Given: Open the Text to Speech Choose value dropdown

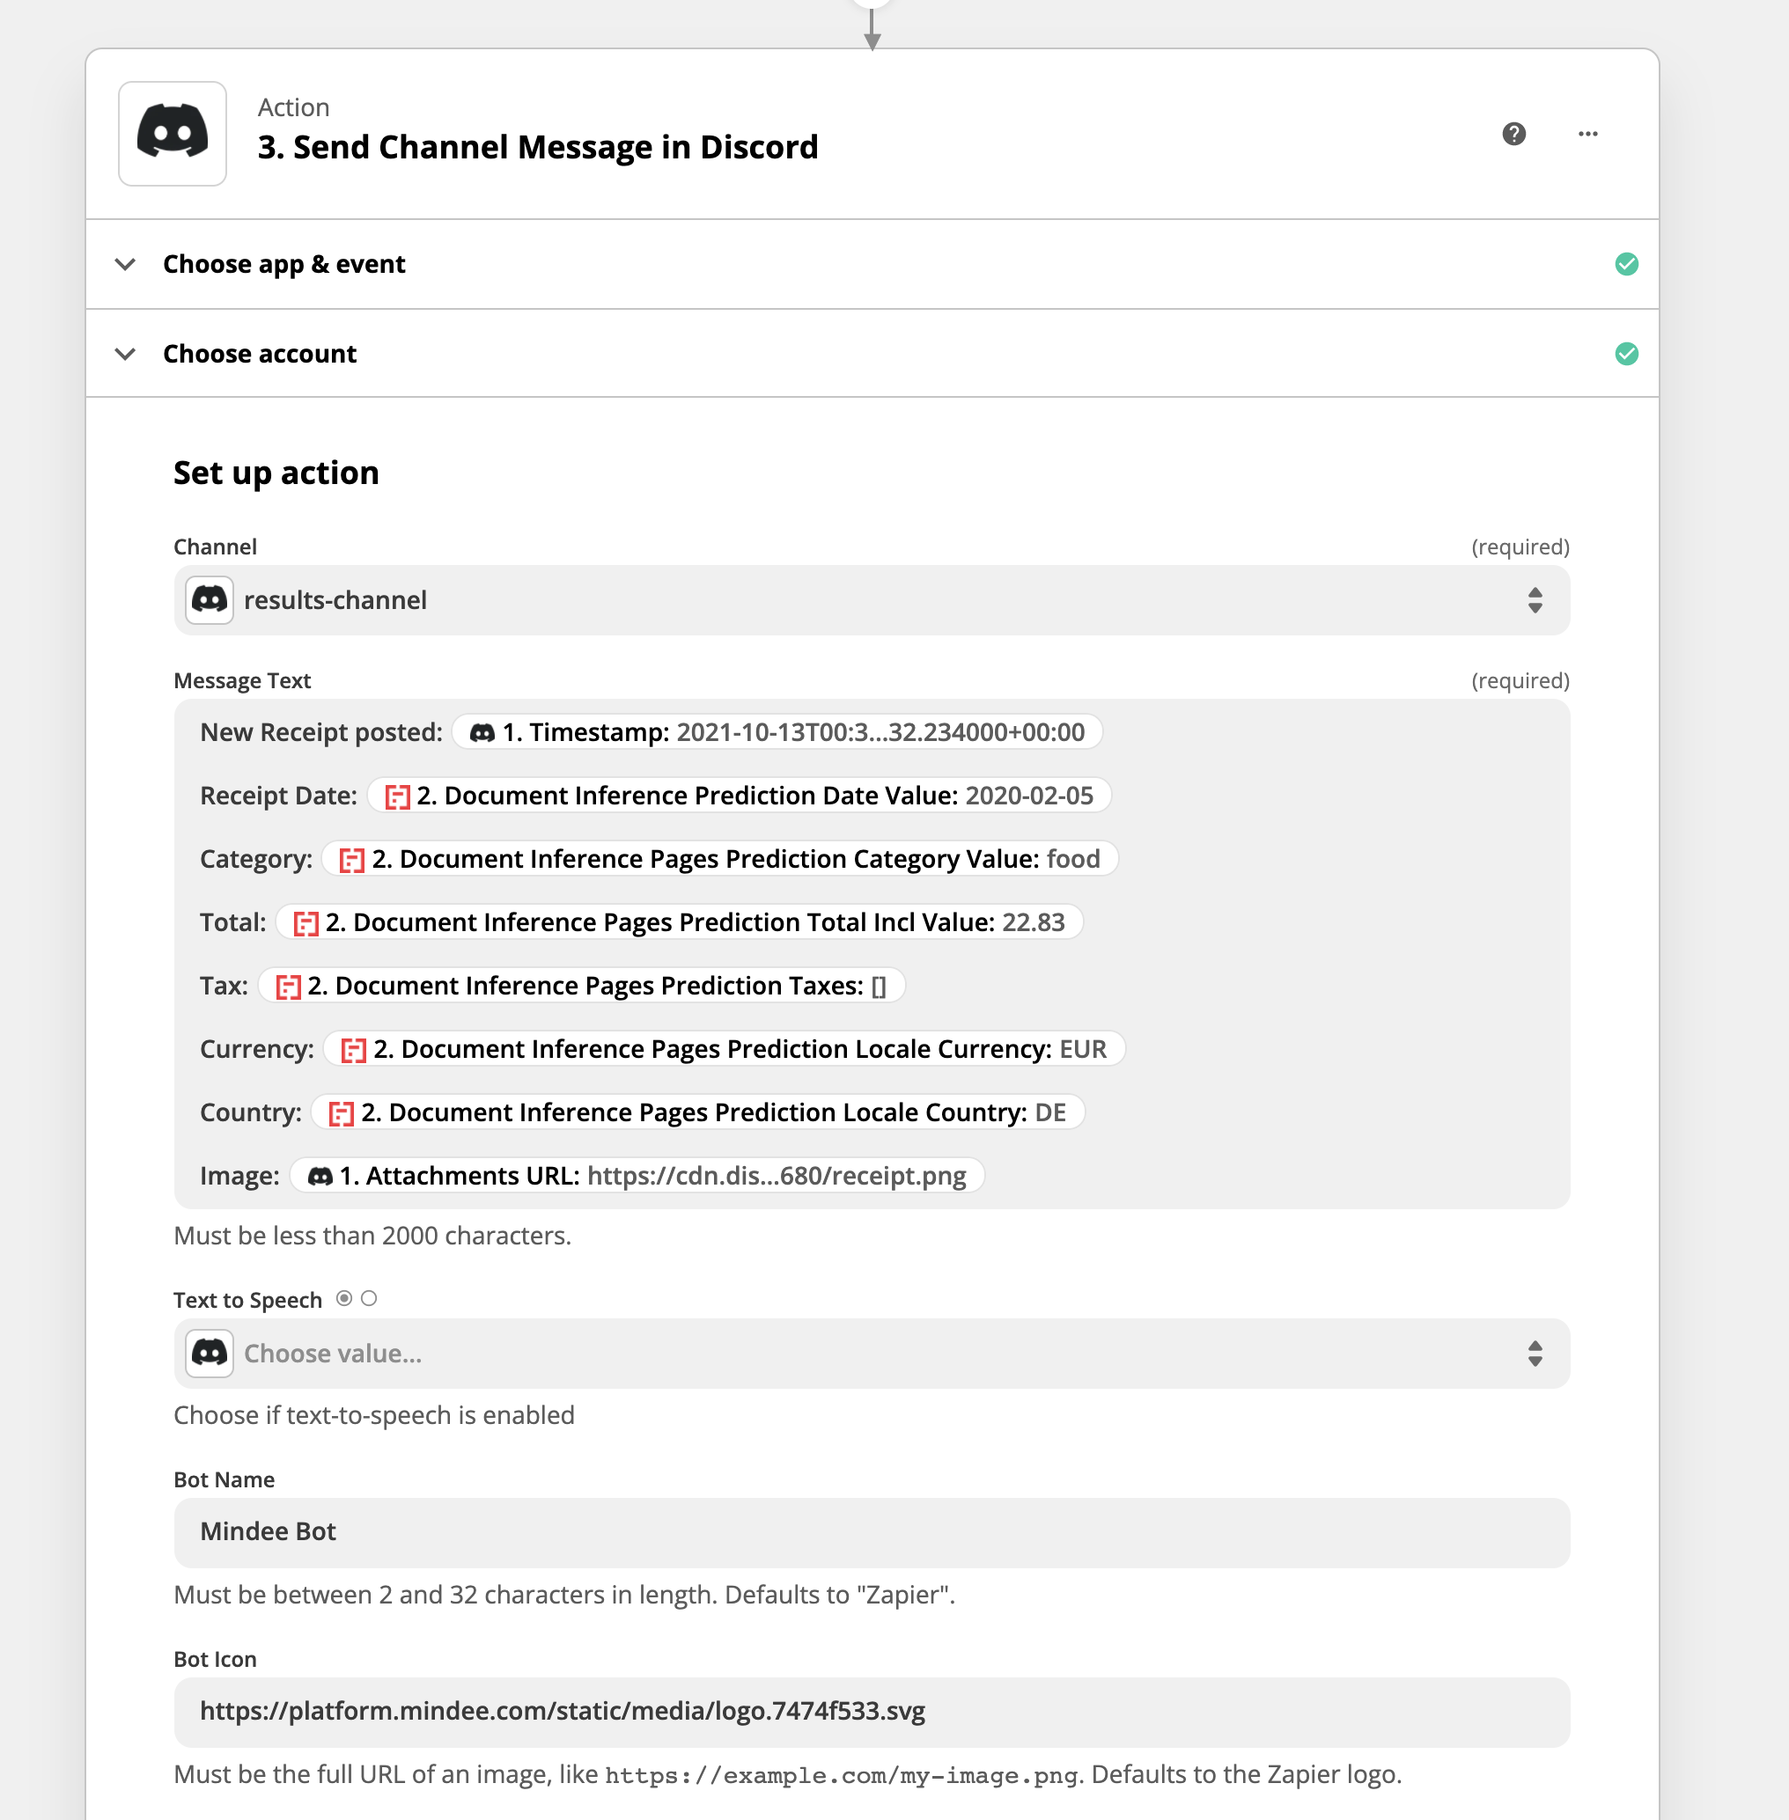Looking at the screenshot, I should 871,1353.
